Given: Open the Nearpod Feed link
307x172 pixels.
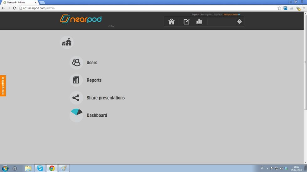Looking at the screenshot, I should (232, 14).
